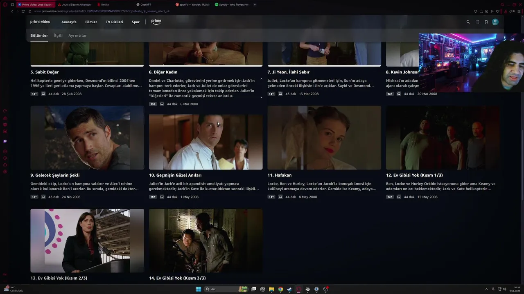Screen dimensions: 524x294
Task: Open the Windows Start button
Action: [199, 289]
